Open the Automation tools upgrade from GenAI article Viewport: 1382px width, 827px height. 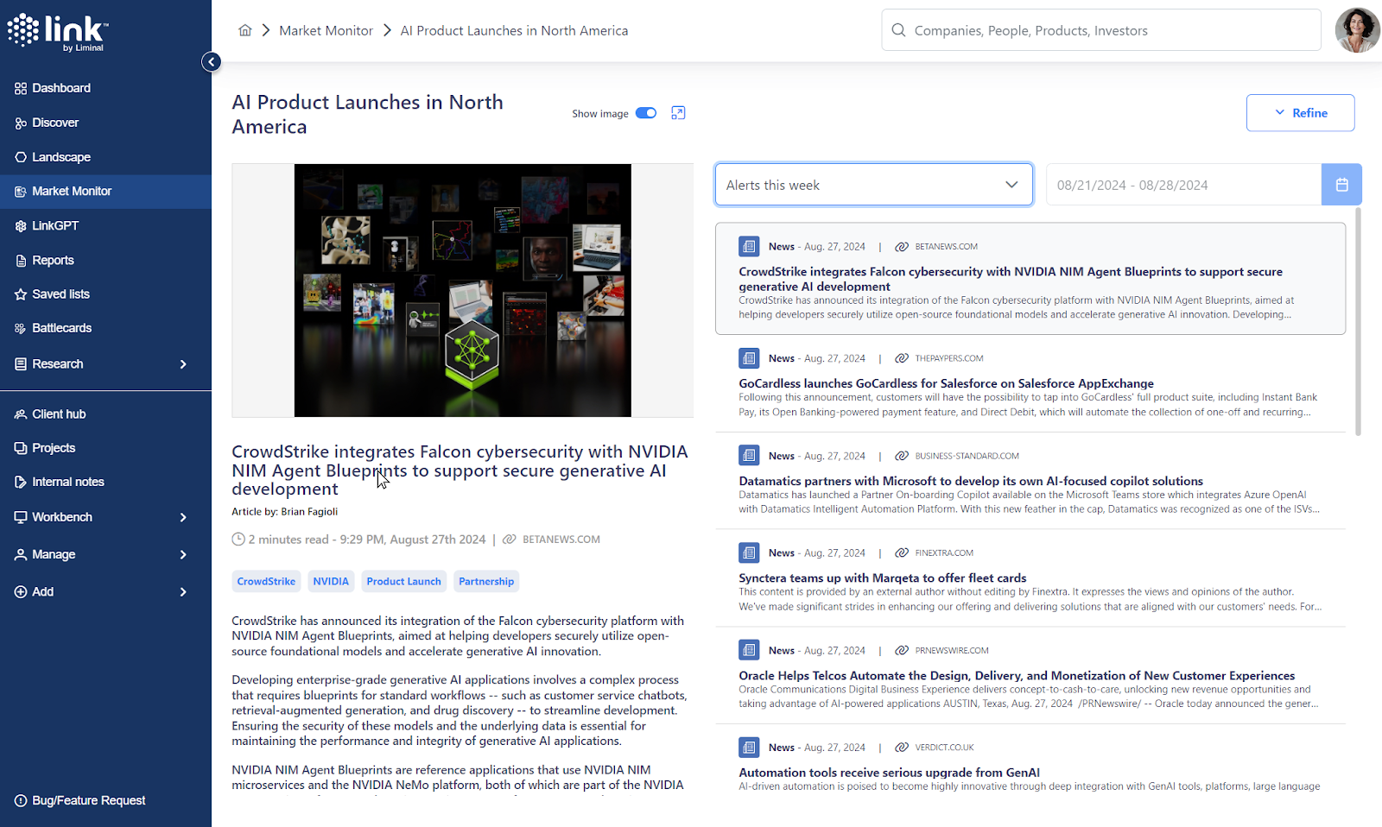[1030, 767]
